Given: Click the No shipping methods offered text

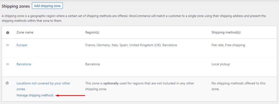Looking at the screenshot, I should (x=238, y=86).
